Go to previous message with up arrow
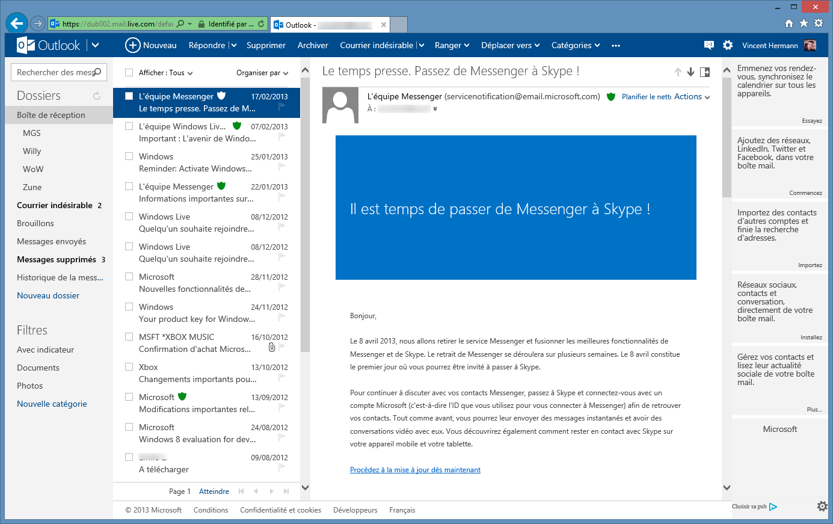The width and height of the screenshot is (833, 524). [x=678, y=72]
